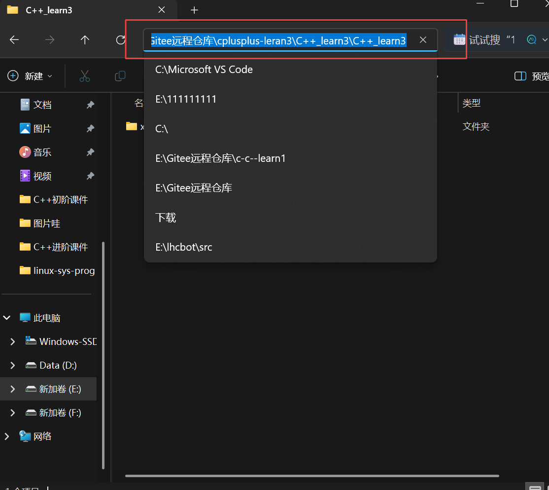Click the pin icon next to 视频

[90, 176]
